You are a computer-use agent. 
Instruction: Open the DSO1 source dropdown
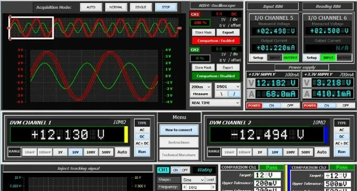coord(228,86)
